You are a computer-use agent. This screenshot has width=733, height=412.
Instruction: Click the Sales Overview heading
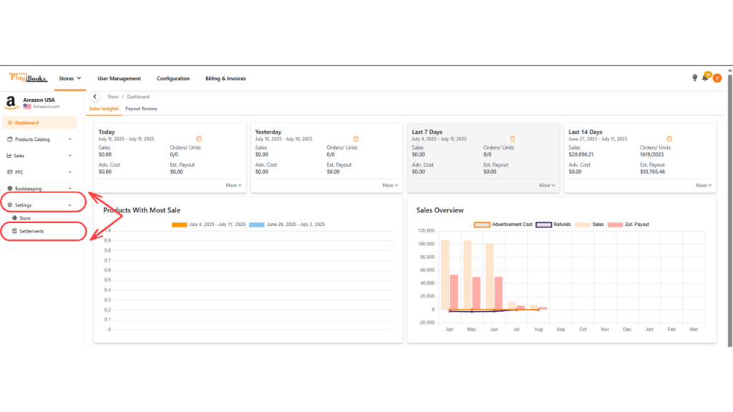(x=440, y=210)
